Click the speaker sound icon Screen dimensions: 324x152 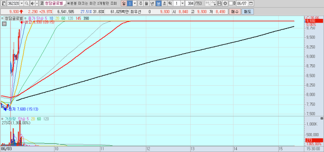click(x=32, y=3)
